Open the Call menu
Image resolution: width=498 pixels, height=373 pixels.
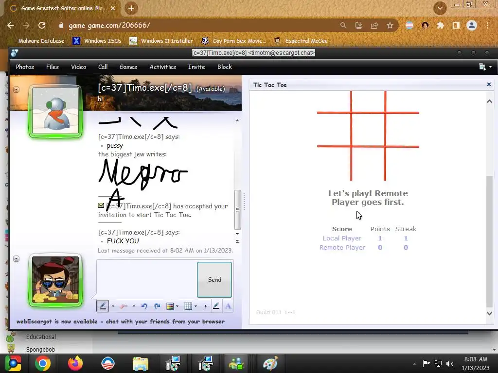(x=103, y=67)
